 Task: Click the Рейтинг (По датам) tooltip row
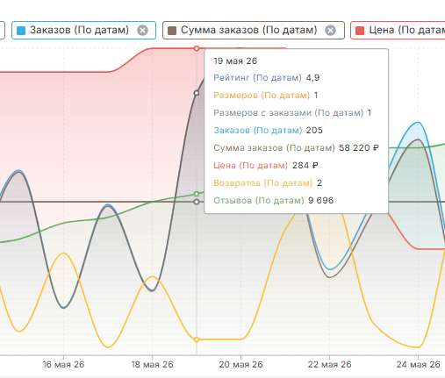coord(267,78)
